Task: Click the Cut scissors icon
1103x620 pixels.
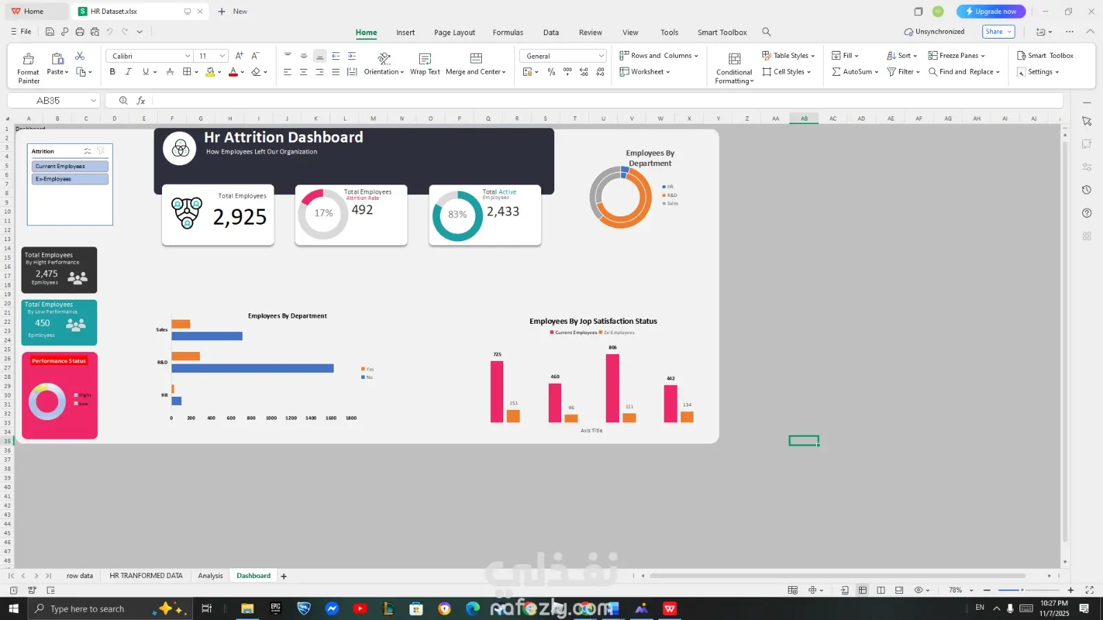Action: [80, 56]
